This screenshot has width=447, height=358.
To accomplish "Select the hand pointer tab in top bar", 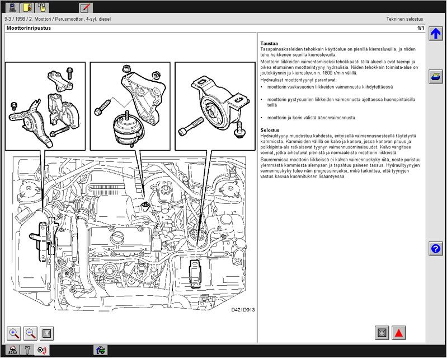I will coord(42,7).
